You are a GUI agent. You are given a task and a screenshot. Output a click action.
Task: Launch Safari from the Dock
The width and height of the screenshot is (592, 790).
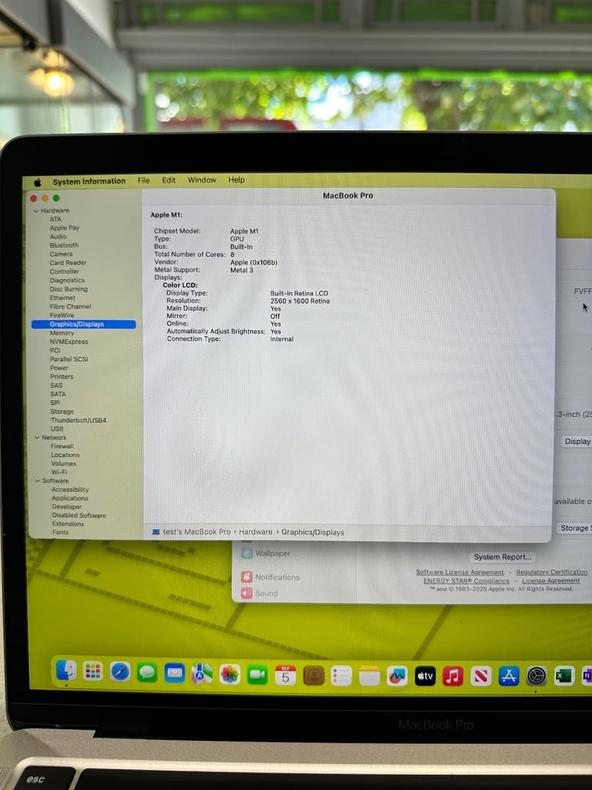[x=120, y=672]
